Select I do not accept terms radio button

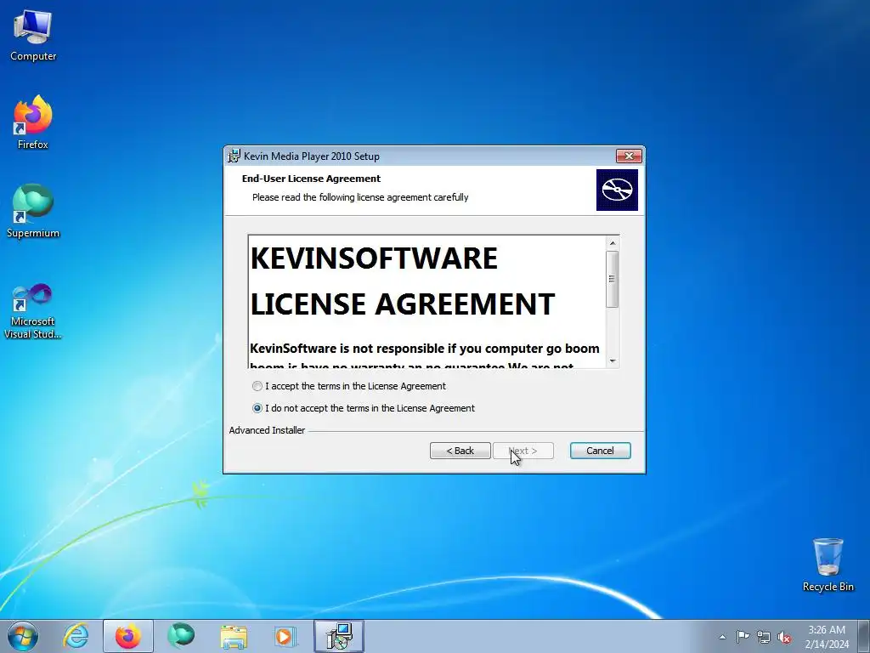click(257, 408)
